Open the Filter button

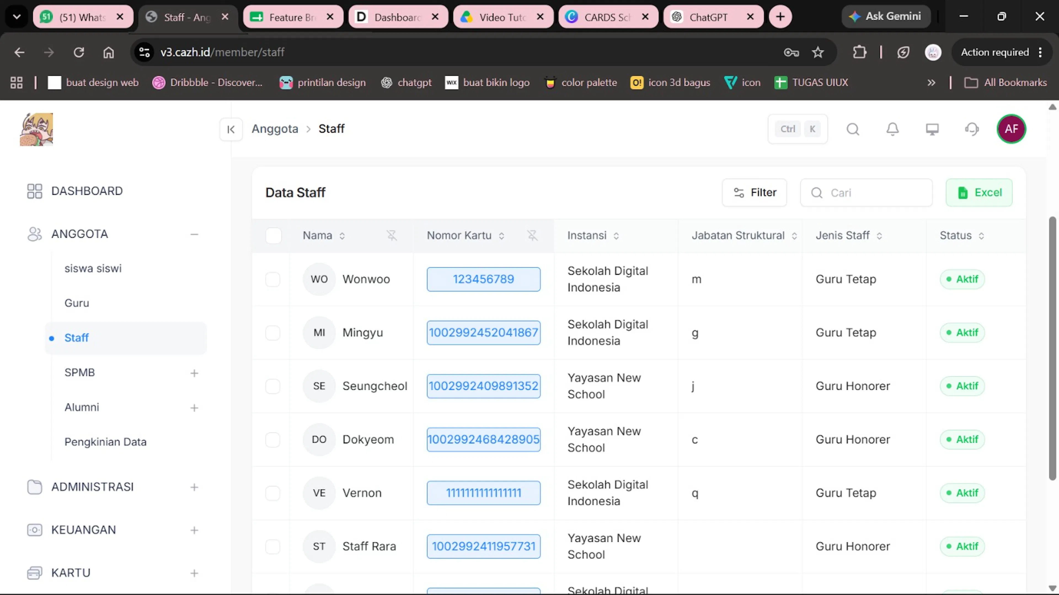pyautogui.click(x=754, y=193)
